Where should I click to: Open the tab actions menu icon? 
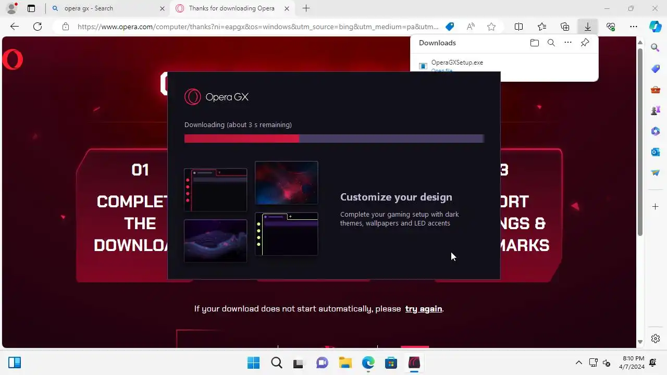(31, 8)
